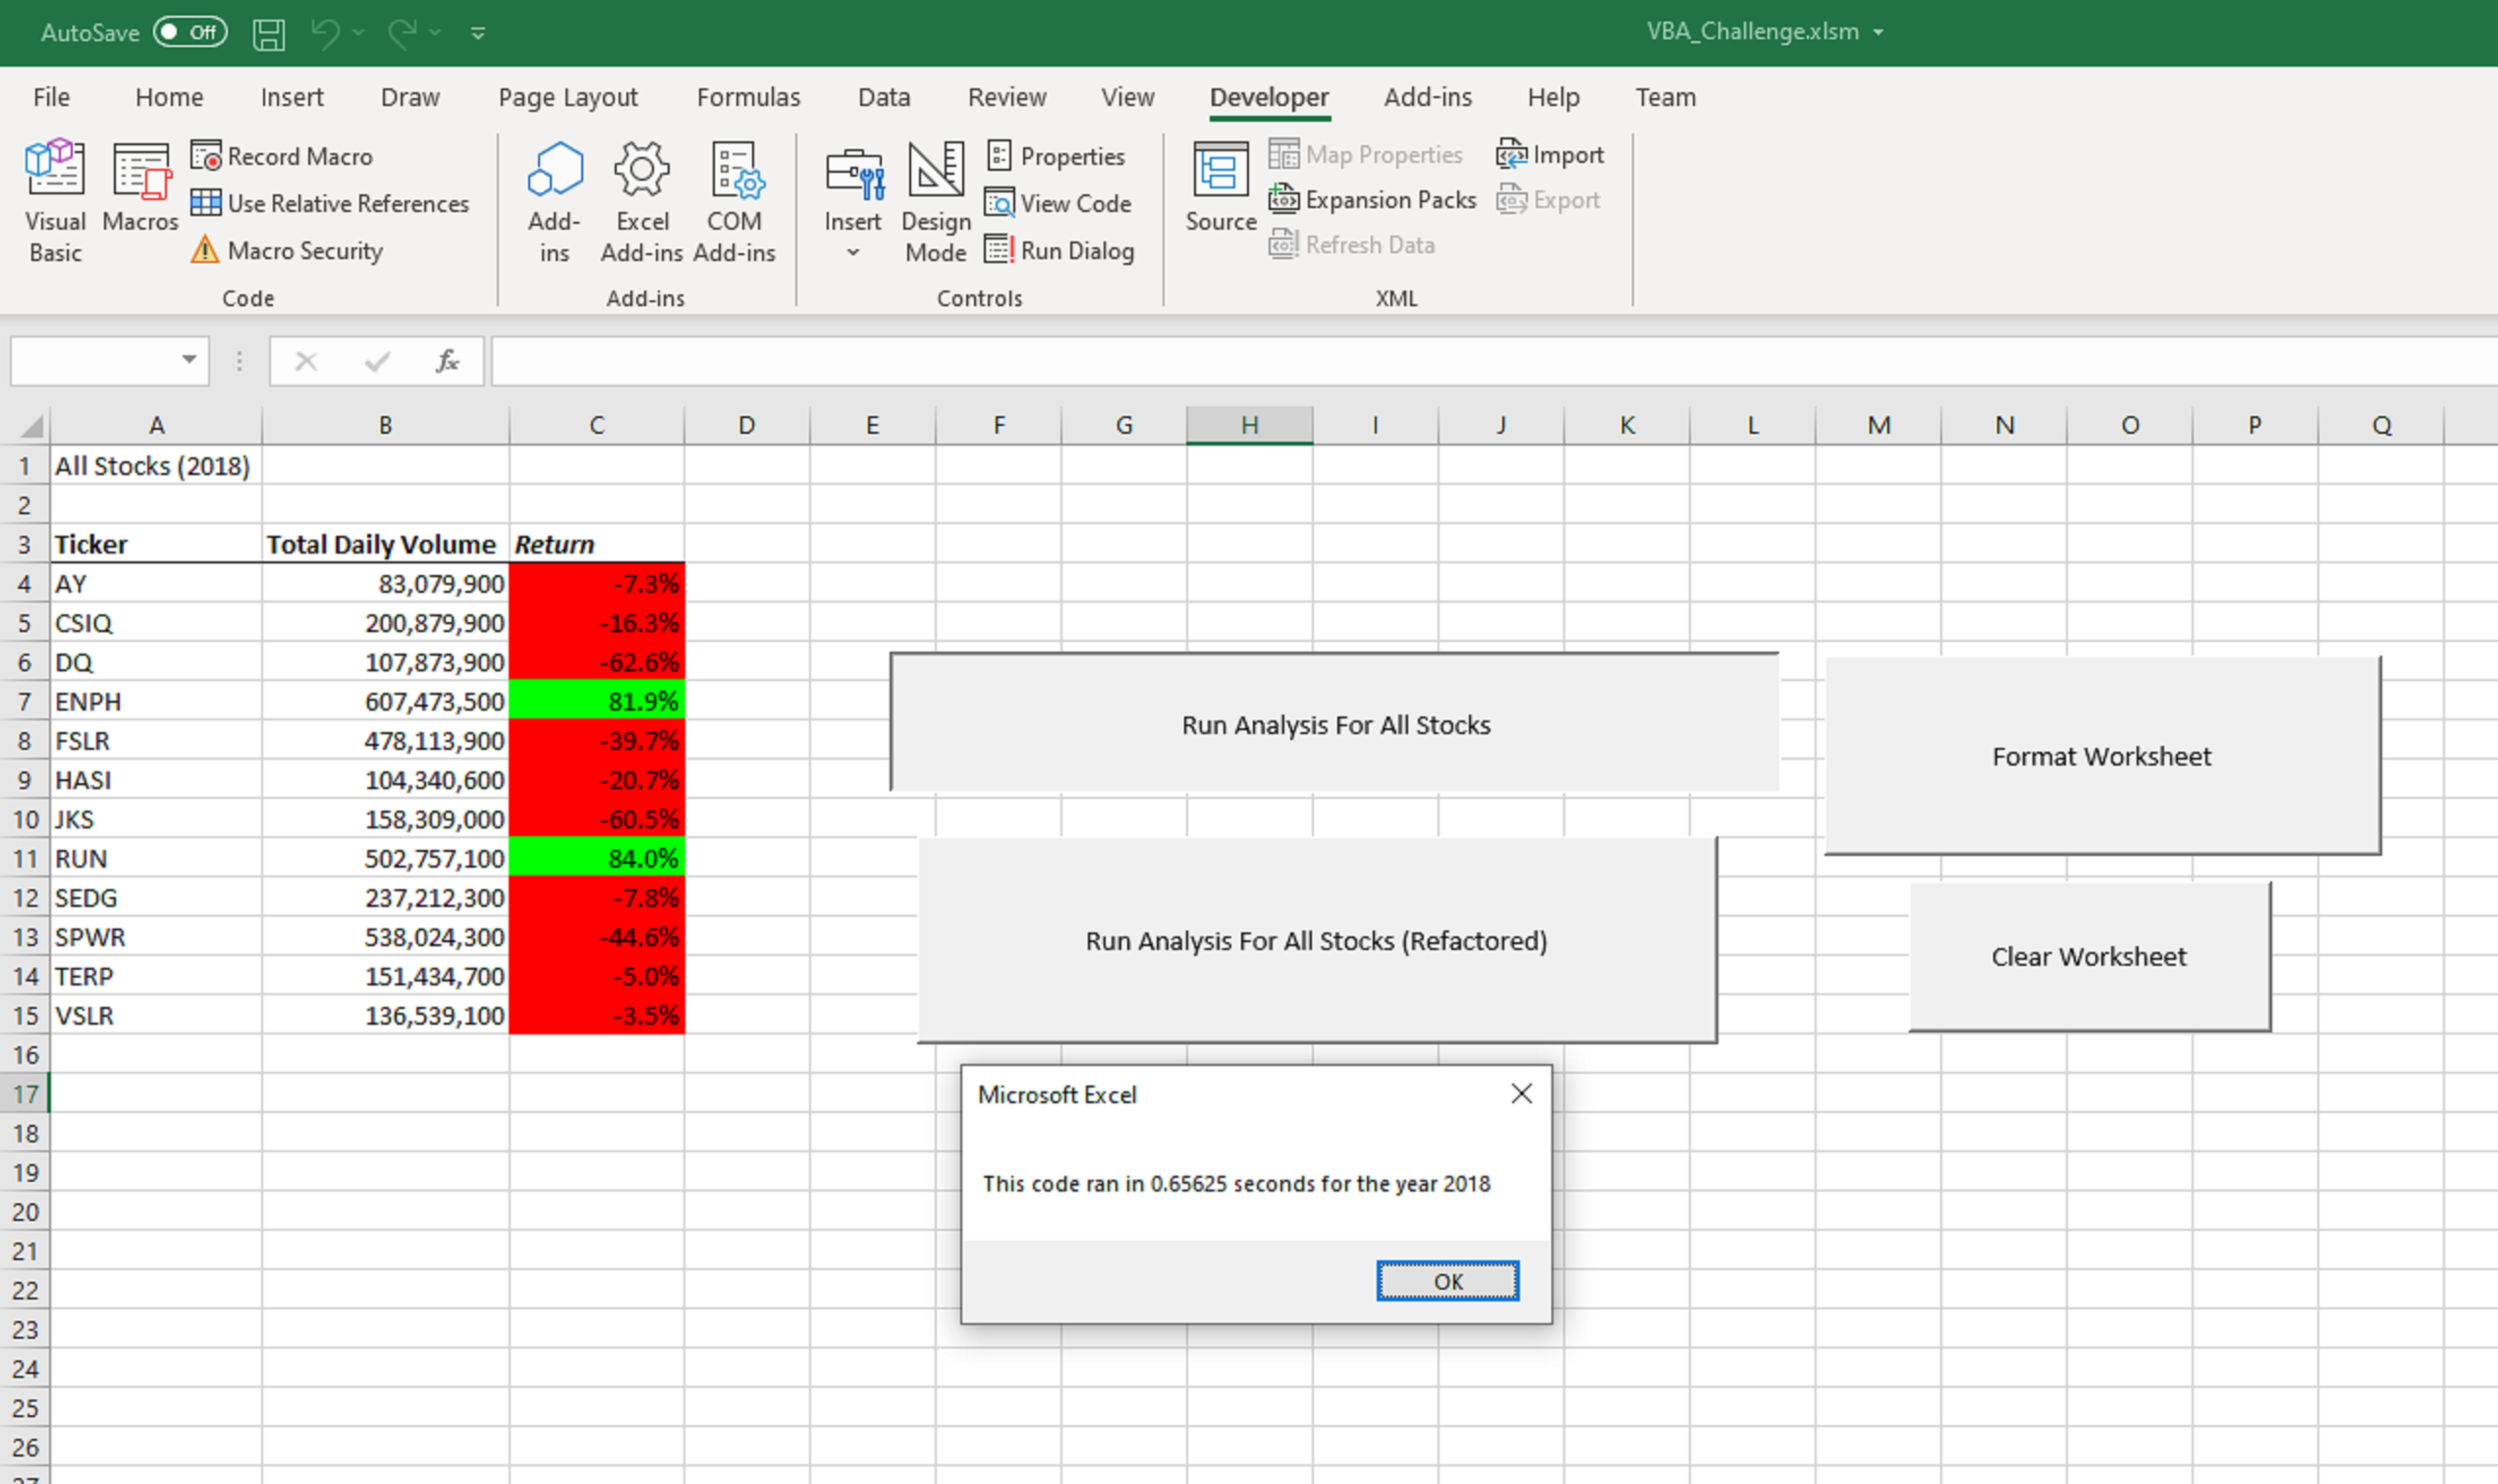
Task: Click into the formula bar field
Action: [1494, 361]
